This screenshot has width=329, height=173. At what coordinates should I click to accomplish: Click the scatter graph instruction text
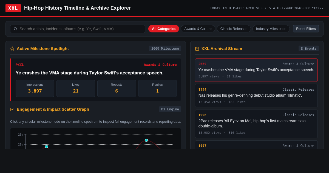click(x=96, y=122)
